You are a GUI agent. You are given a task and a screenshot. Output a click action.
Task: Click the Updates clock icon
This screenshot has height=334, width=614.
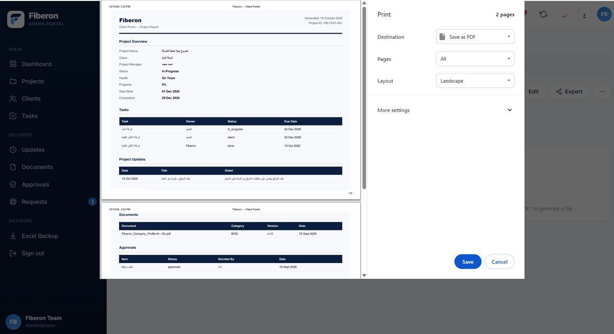point(13,150)
